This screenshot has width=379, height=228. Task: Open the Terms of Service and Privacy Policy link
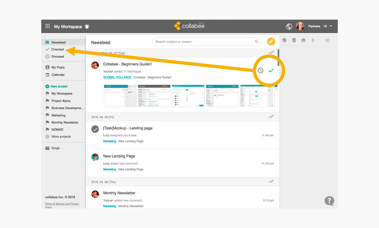coord(62,205)
